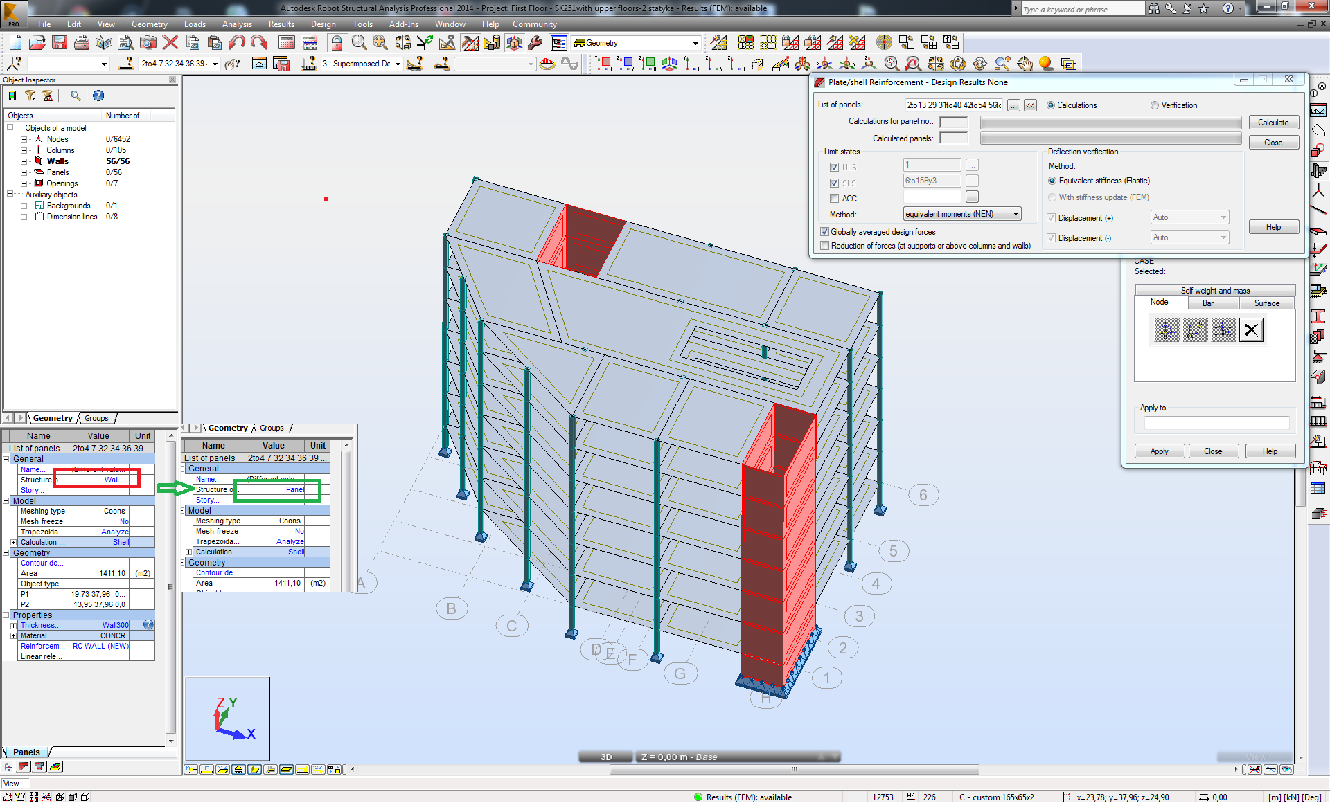Click the screen capture camera icon
1330x803 pixels.
tap(148, 43)
